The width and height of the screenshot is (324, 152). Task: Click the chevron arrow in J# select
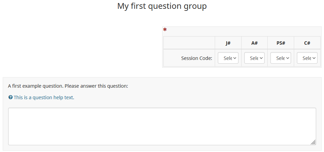click(235, 58)
